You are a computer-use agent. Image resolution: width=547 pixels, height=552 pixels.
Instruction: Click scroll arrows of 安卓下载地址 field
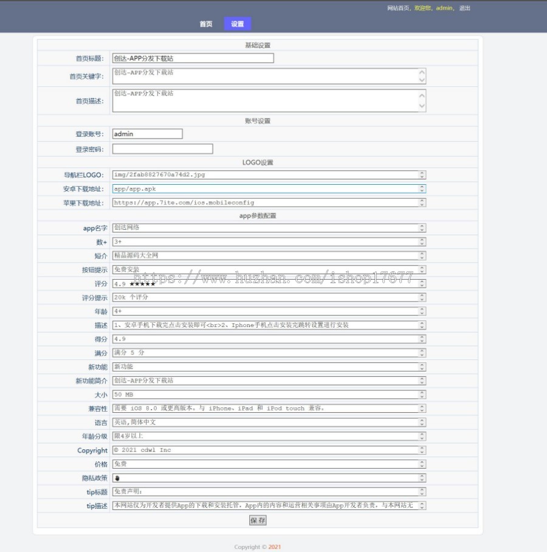point(422,188)
